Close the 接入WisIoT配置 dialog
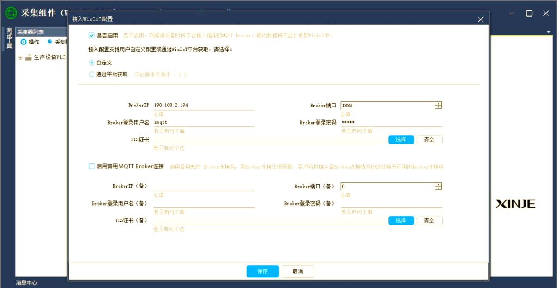Viewport: 557px width, 288px height. point(481,19)
